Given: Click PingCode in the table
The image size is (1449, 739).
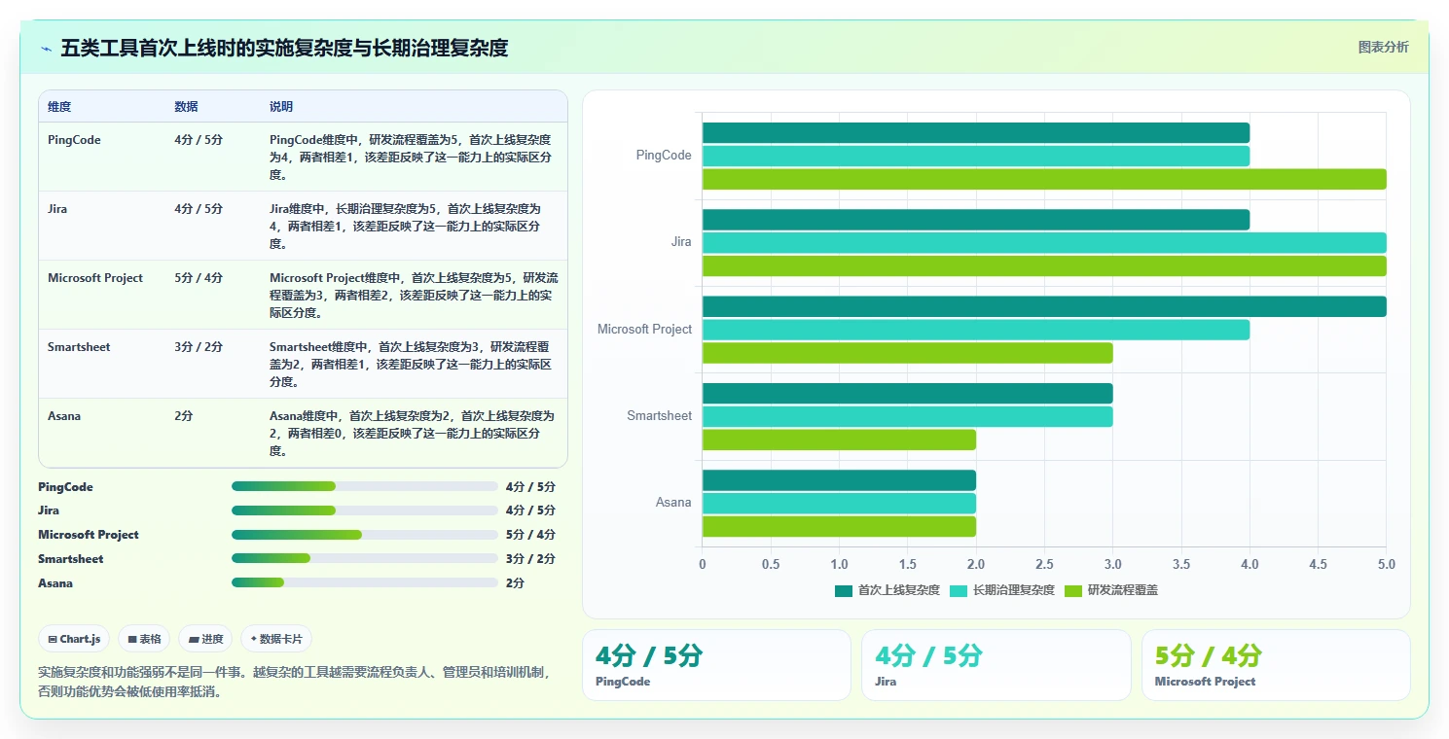Looking at the screenshot, I should click(x=74, y=140).
